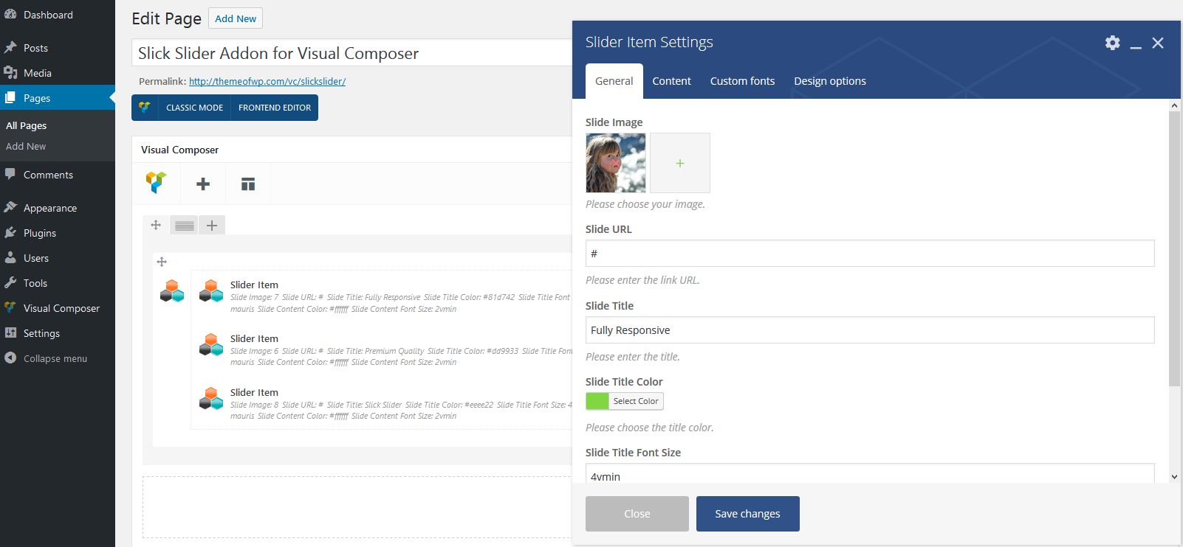Click the Plugins plug icon
This screenshot has height=547, width=1183.
10,233
